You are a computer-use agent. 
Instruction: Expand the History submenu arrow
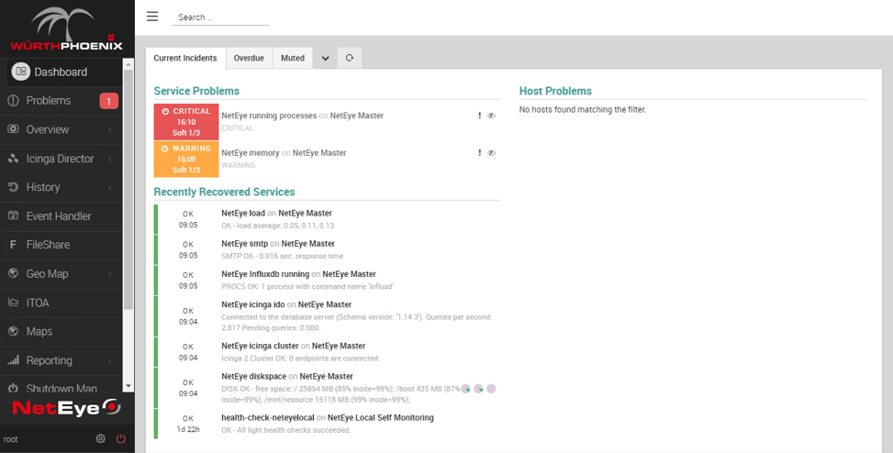tap(110, 188)
